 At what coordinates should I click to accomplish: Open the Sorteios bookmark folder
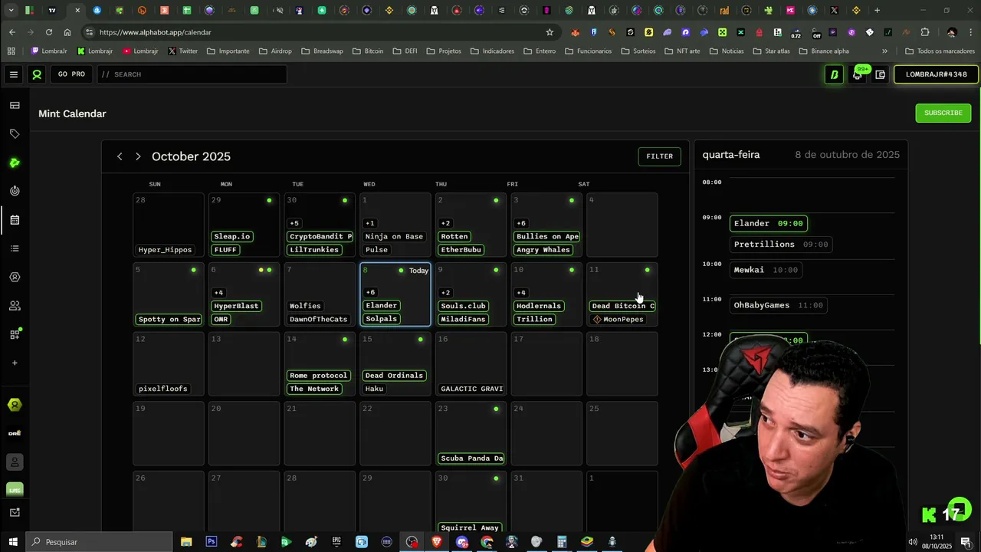638,51
